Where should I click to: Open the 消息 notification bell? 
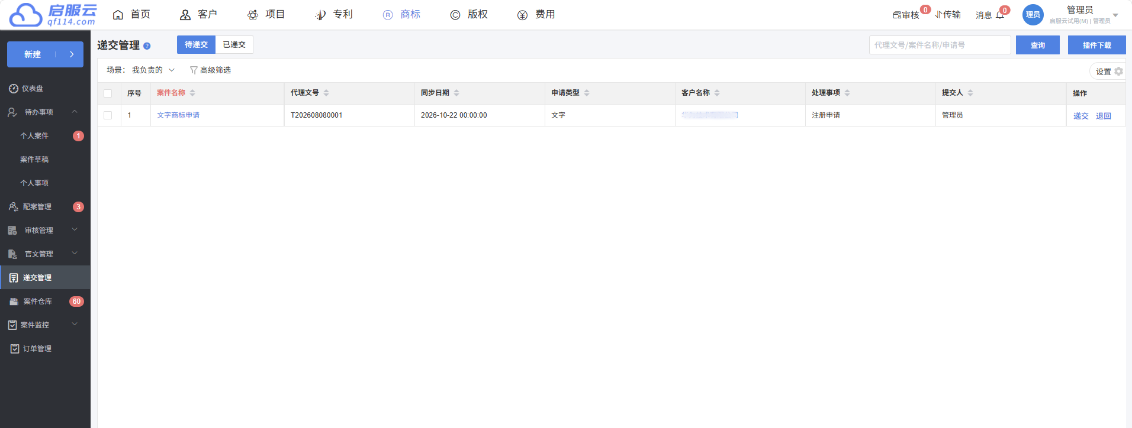[x=1000, y=15]
